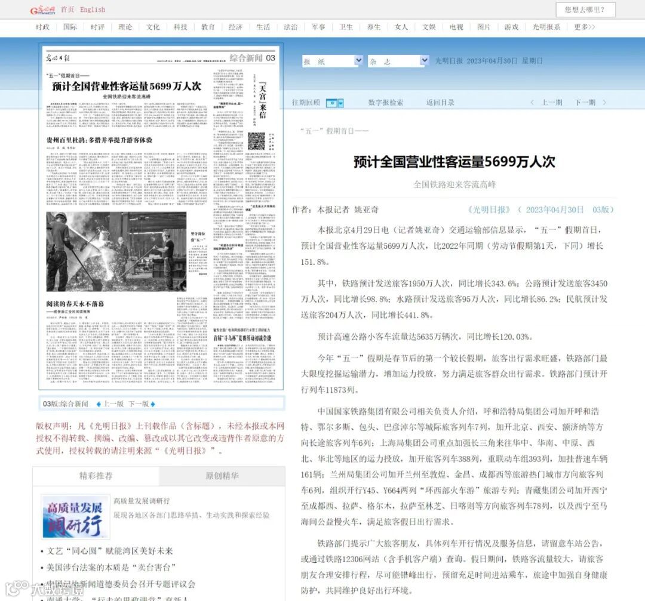This screenshot has width=645, height=601.
Task: Click the Guangming Online logo
Action: click(x=42, y=10)
